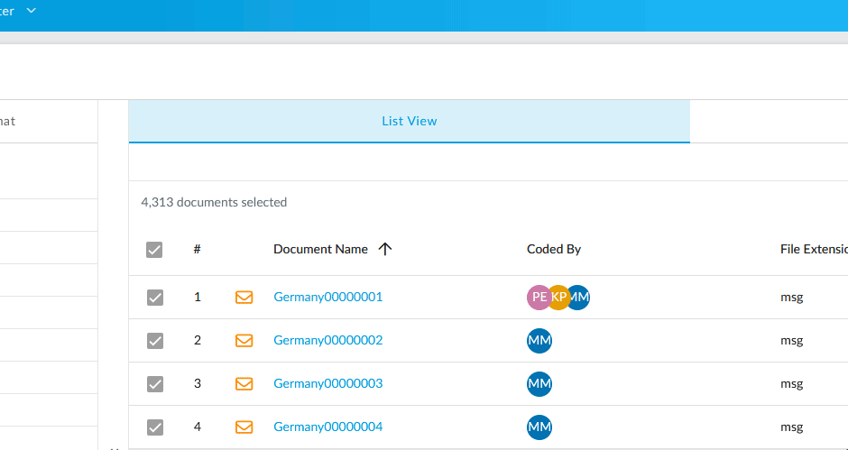Click the Document Name sort arrow
This screenshot has width=848, height=450.
(385, 250)
